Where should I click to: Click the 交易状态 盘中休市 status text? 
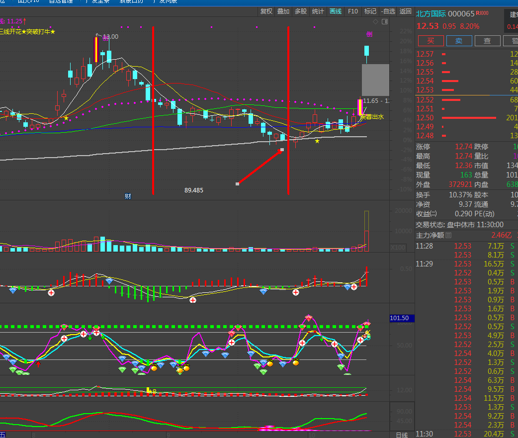coord(459,225)
